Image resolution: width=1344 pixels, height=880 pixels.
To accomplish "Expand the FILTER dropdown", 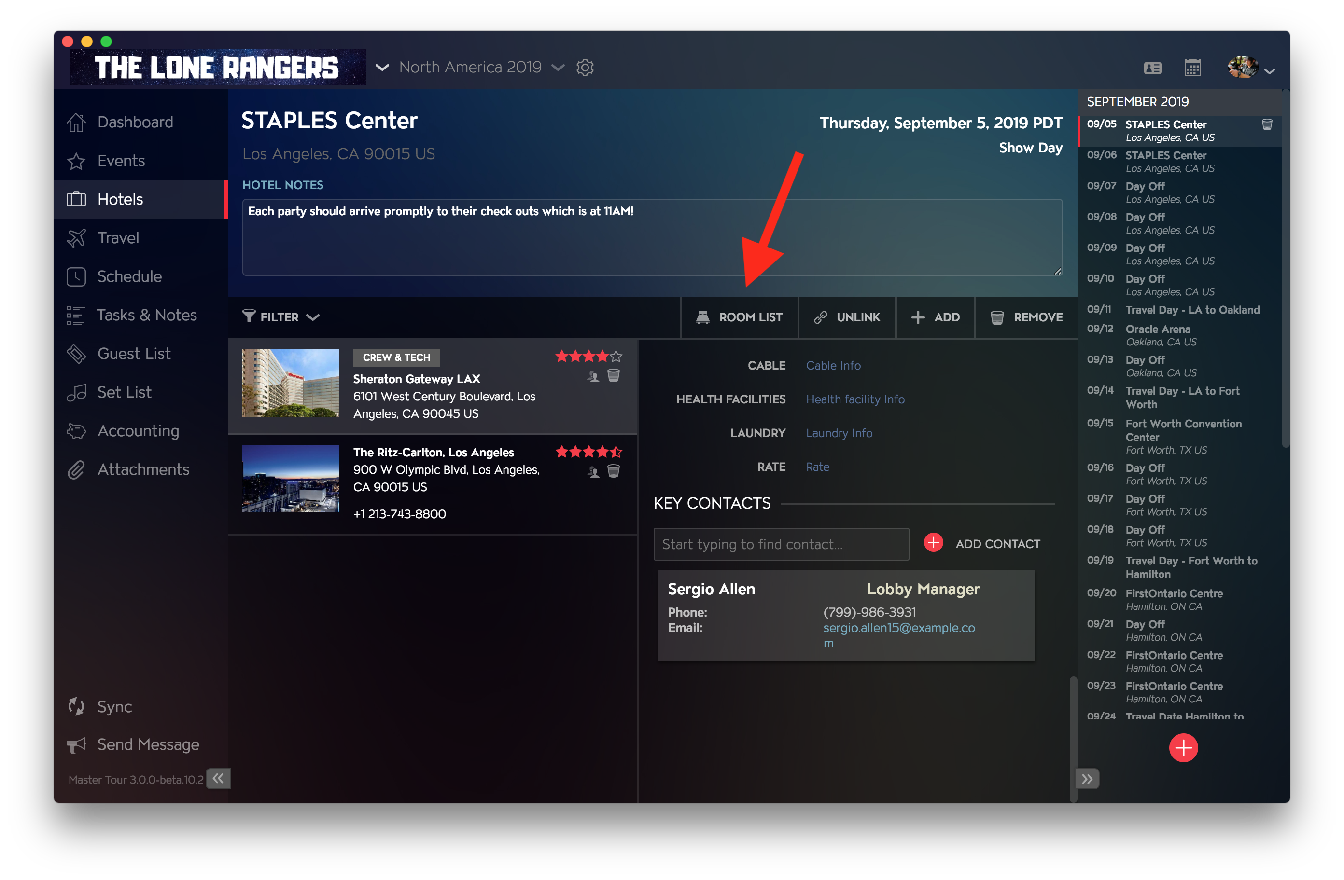I will (x=281, y=316).
